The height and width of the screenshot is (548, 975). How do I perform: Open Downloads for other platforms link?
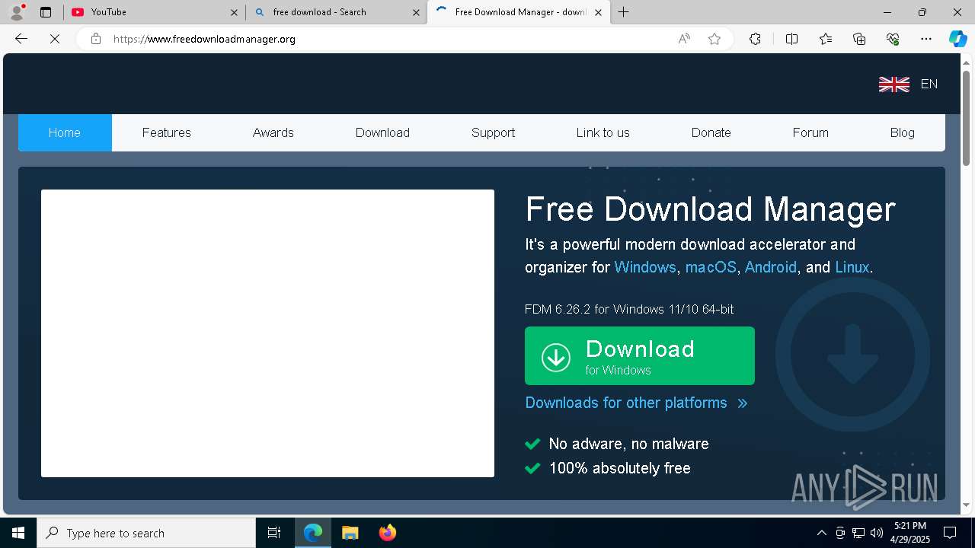point(636,403)
